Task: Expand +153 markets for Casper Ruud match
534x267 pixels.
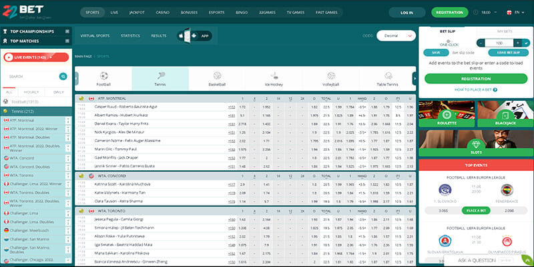Action: coord(232,107)
